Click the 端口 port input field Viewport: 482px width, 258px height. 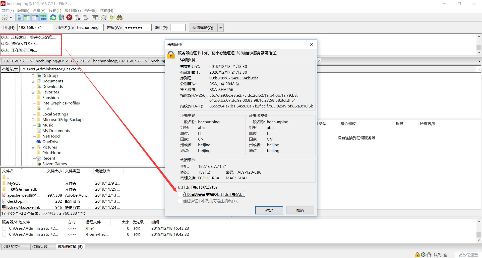[x=178, y=28]
